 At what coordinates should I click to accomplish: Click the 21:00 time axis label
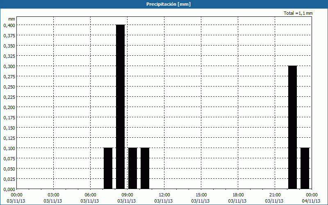pyautogui.click(x=275, y=195)
